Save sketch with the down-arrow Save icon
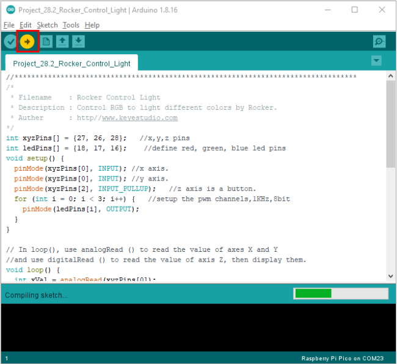The width and height of the screenshot is (397, 364). pos(79,41)
